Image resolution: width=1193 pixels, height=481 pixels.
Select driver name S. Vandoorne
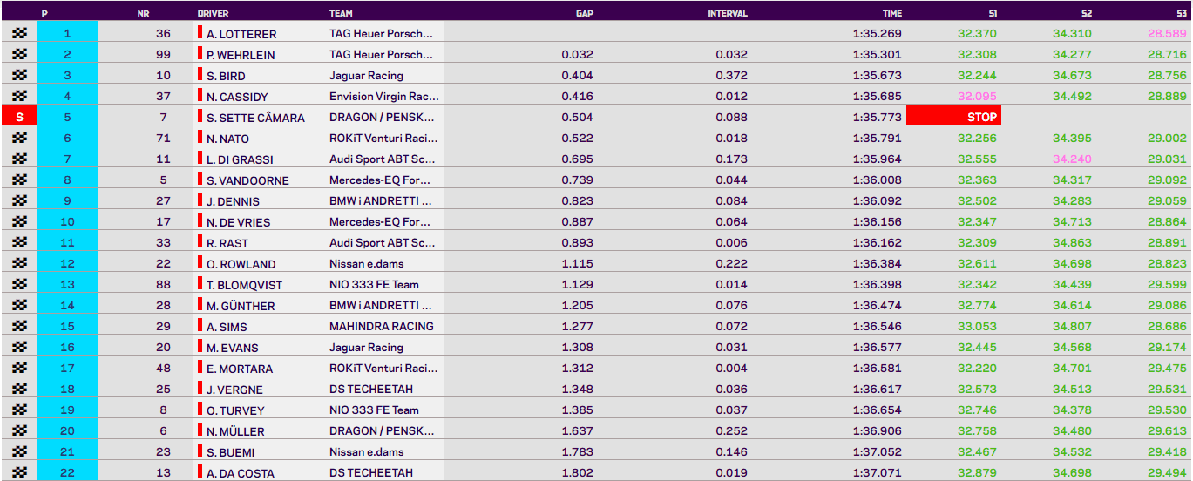point(247,180)
